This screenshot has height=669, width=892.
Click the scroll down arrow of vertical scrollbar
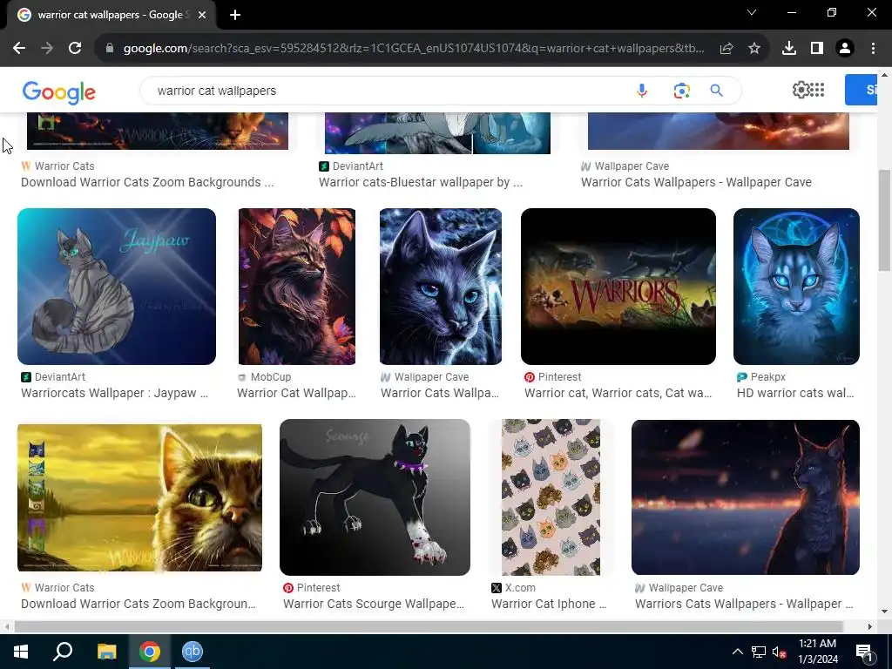point(885,612)
